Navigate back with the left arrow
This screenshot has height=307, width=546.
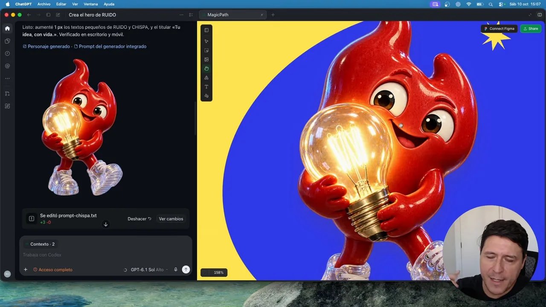(29, 15)
